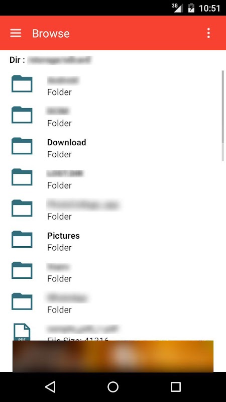Tap the Android back navigation button
The width and height of the screenshot is (226, 402).
click(50, 387)
